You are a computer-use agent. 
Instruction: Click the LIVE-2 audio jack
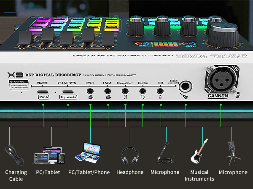[x=90, y=91]
